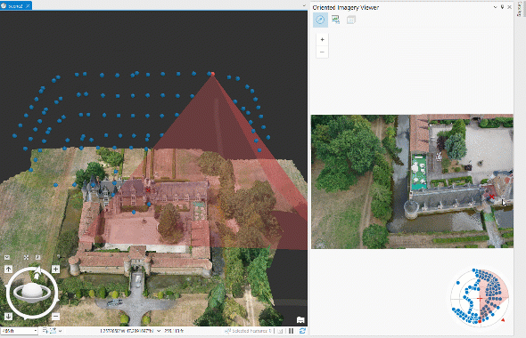This screenshot has height=338, width=526.
Task: Close the scene2 tab
Action: click(x=28, y=6)
